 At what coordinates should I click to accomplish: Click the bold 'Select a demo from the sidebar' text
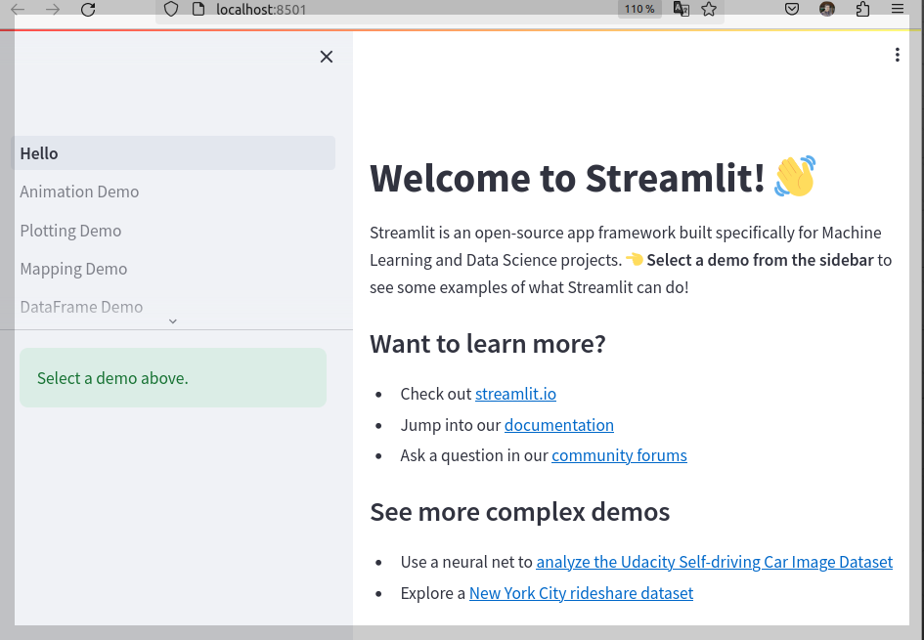pos(760,260)
